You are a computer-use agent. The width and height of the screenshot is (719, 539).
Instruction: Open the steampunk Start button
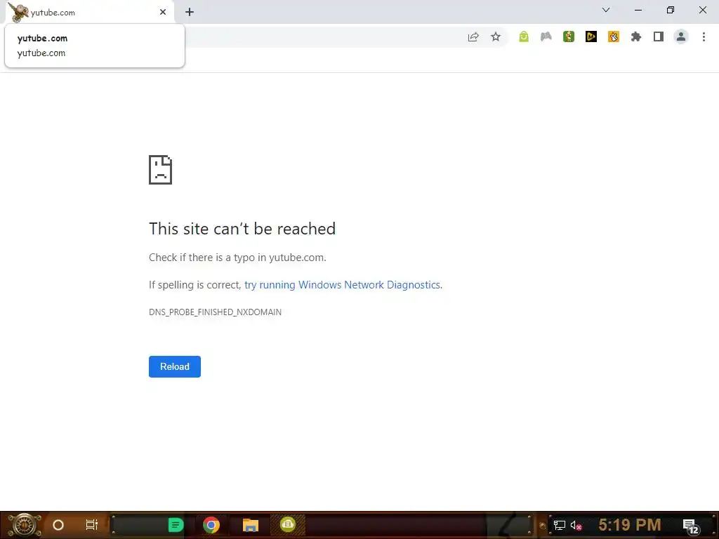24,525
